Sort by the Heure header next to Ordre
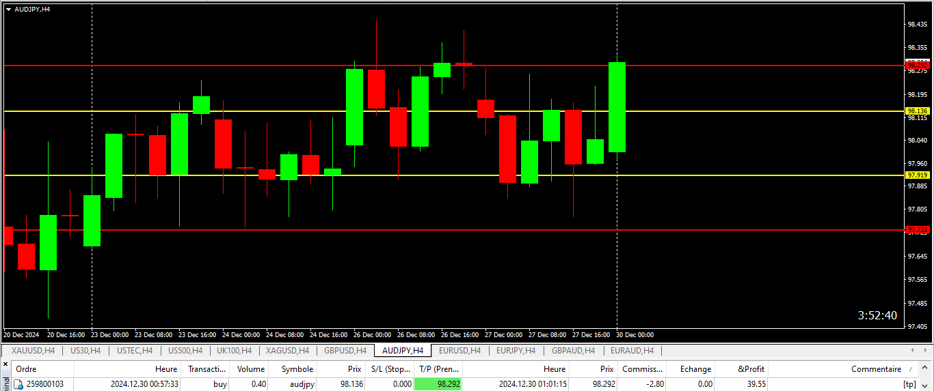 [x=127, y=369]
